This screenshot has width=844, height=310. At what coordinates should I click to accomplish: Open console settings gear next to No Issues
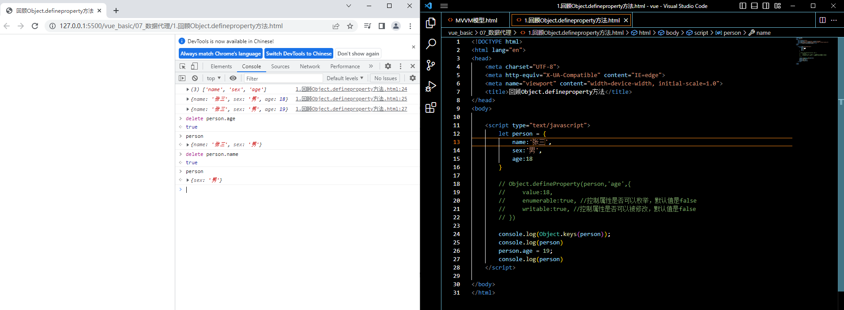(x=413, y=78)
